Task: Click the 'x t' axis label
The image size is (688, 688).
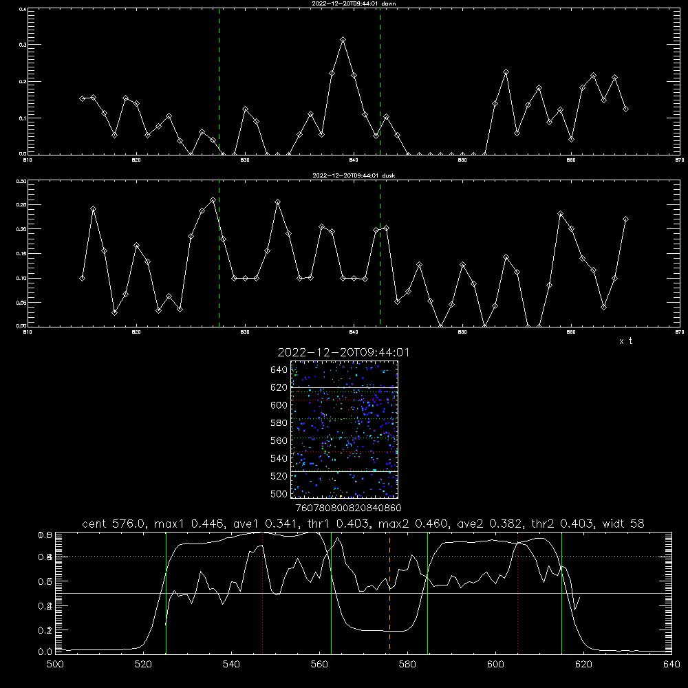Action: pyautogui.click(x=625, y=341)
